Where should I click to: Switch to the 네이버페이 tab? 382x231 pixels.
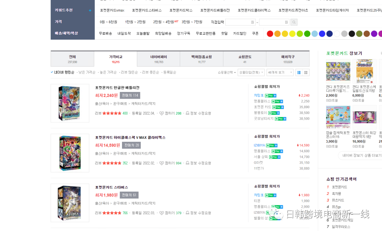[x=159, y=58]
